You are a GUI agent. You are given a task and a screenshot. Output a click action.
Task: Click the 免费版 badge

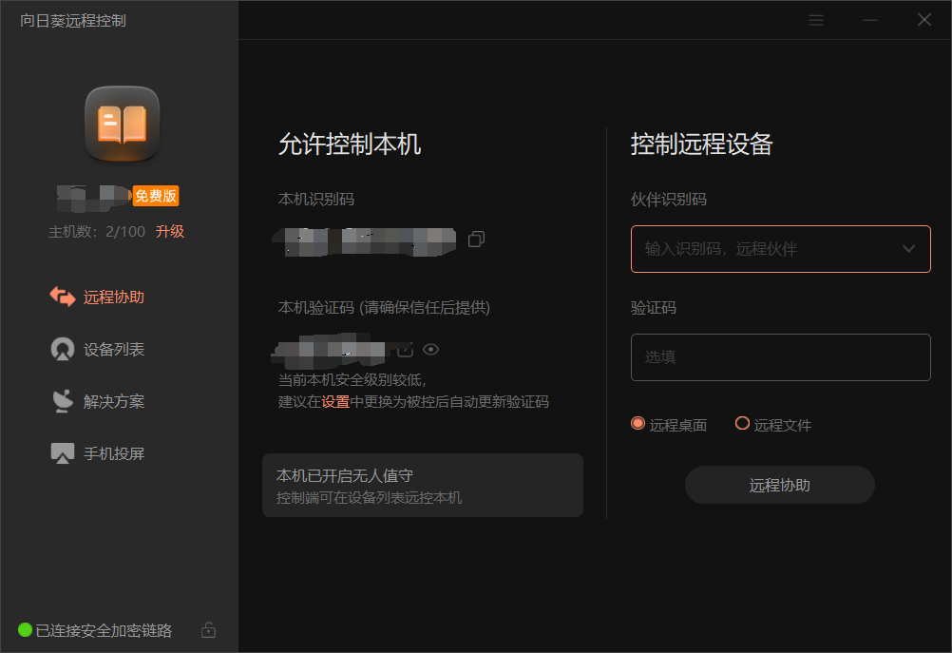pos(156,196)
